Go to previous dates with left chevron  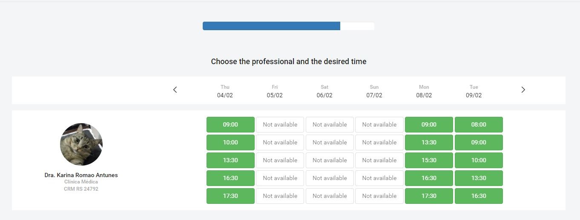[175, 90]
